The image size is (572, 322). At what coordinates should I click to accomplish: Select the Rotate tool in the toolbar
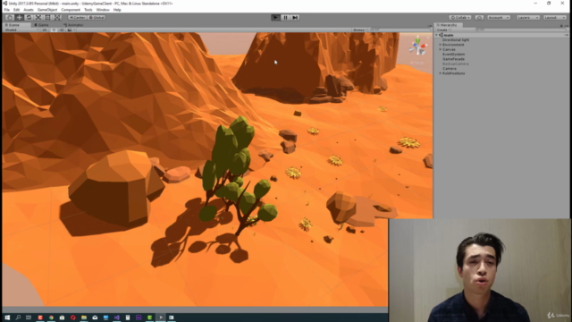point(29,18)
